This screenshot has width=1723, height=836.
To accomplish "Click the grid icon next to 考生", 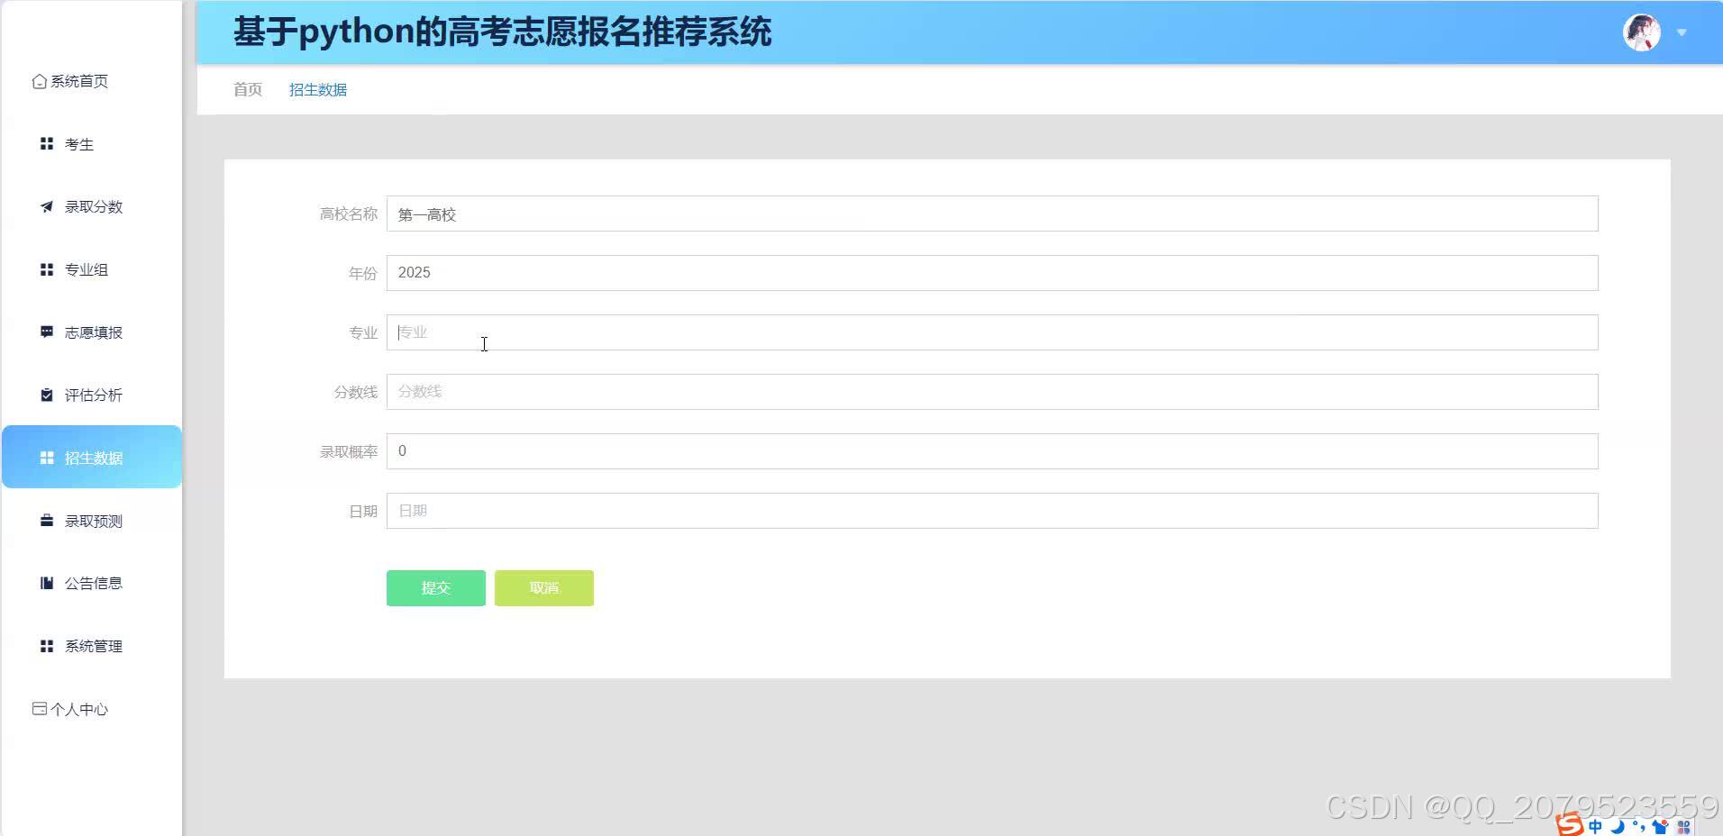I will 47,144.
